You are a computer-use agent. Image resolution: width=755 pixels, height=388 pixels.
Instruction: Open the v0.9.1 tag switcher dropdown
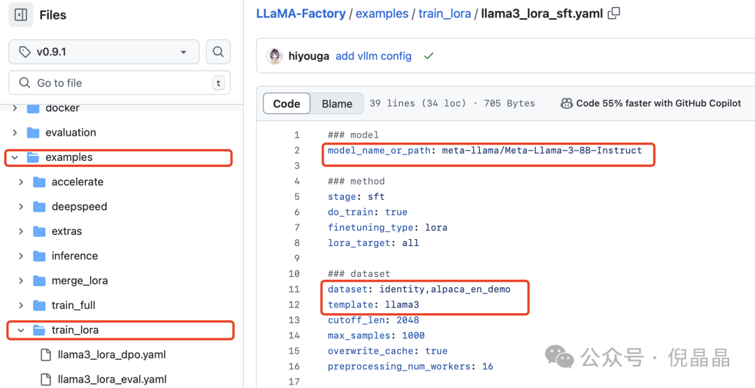104,52
